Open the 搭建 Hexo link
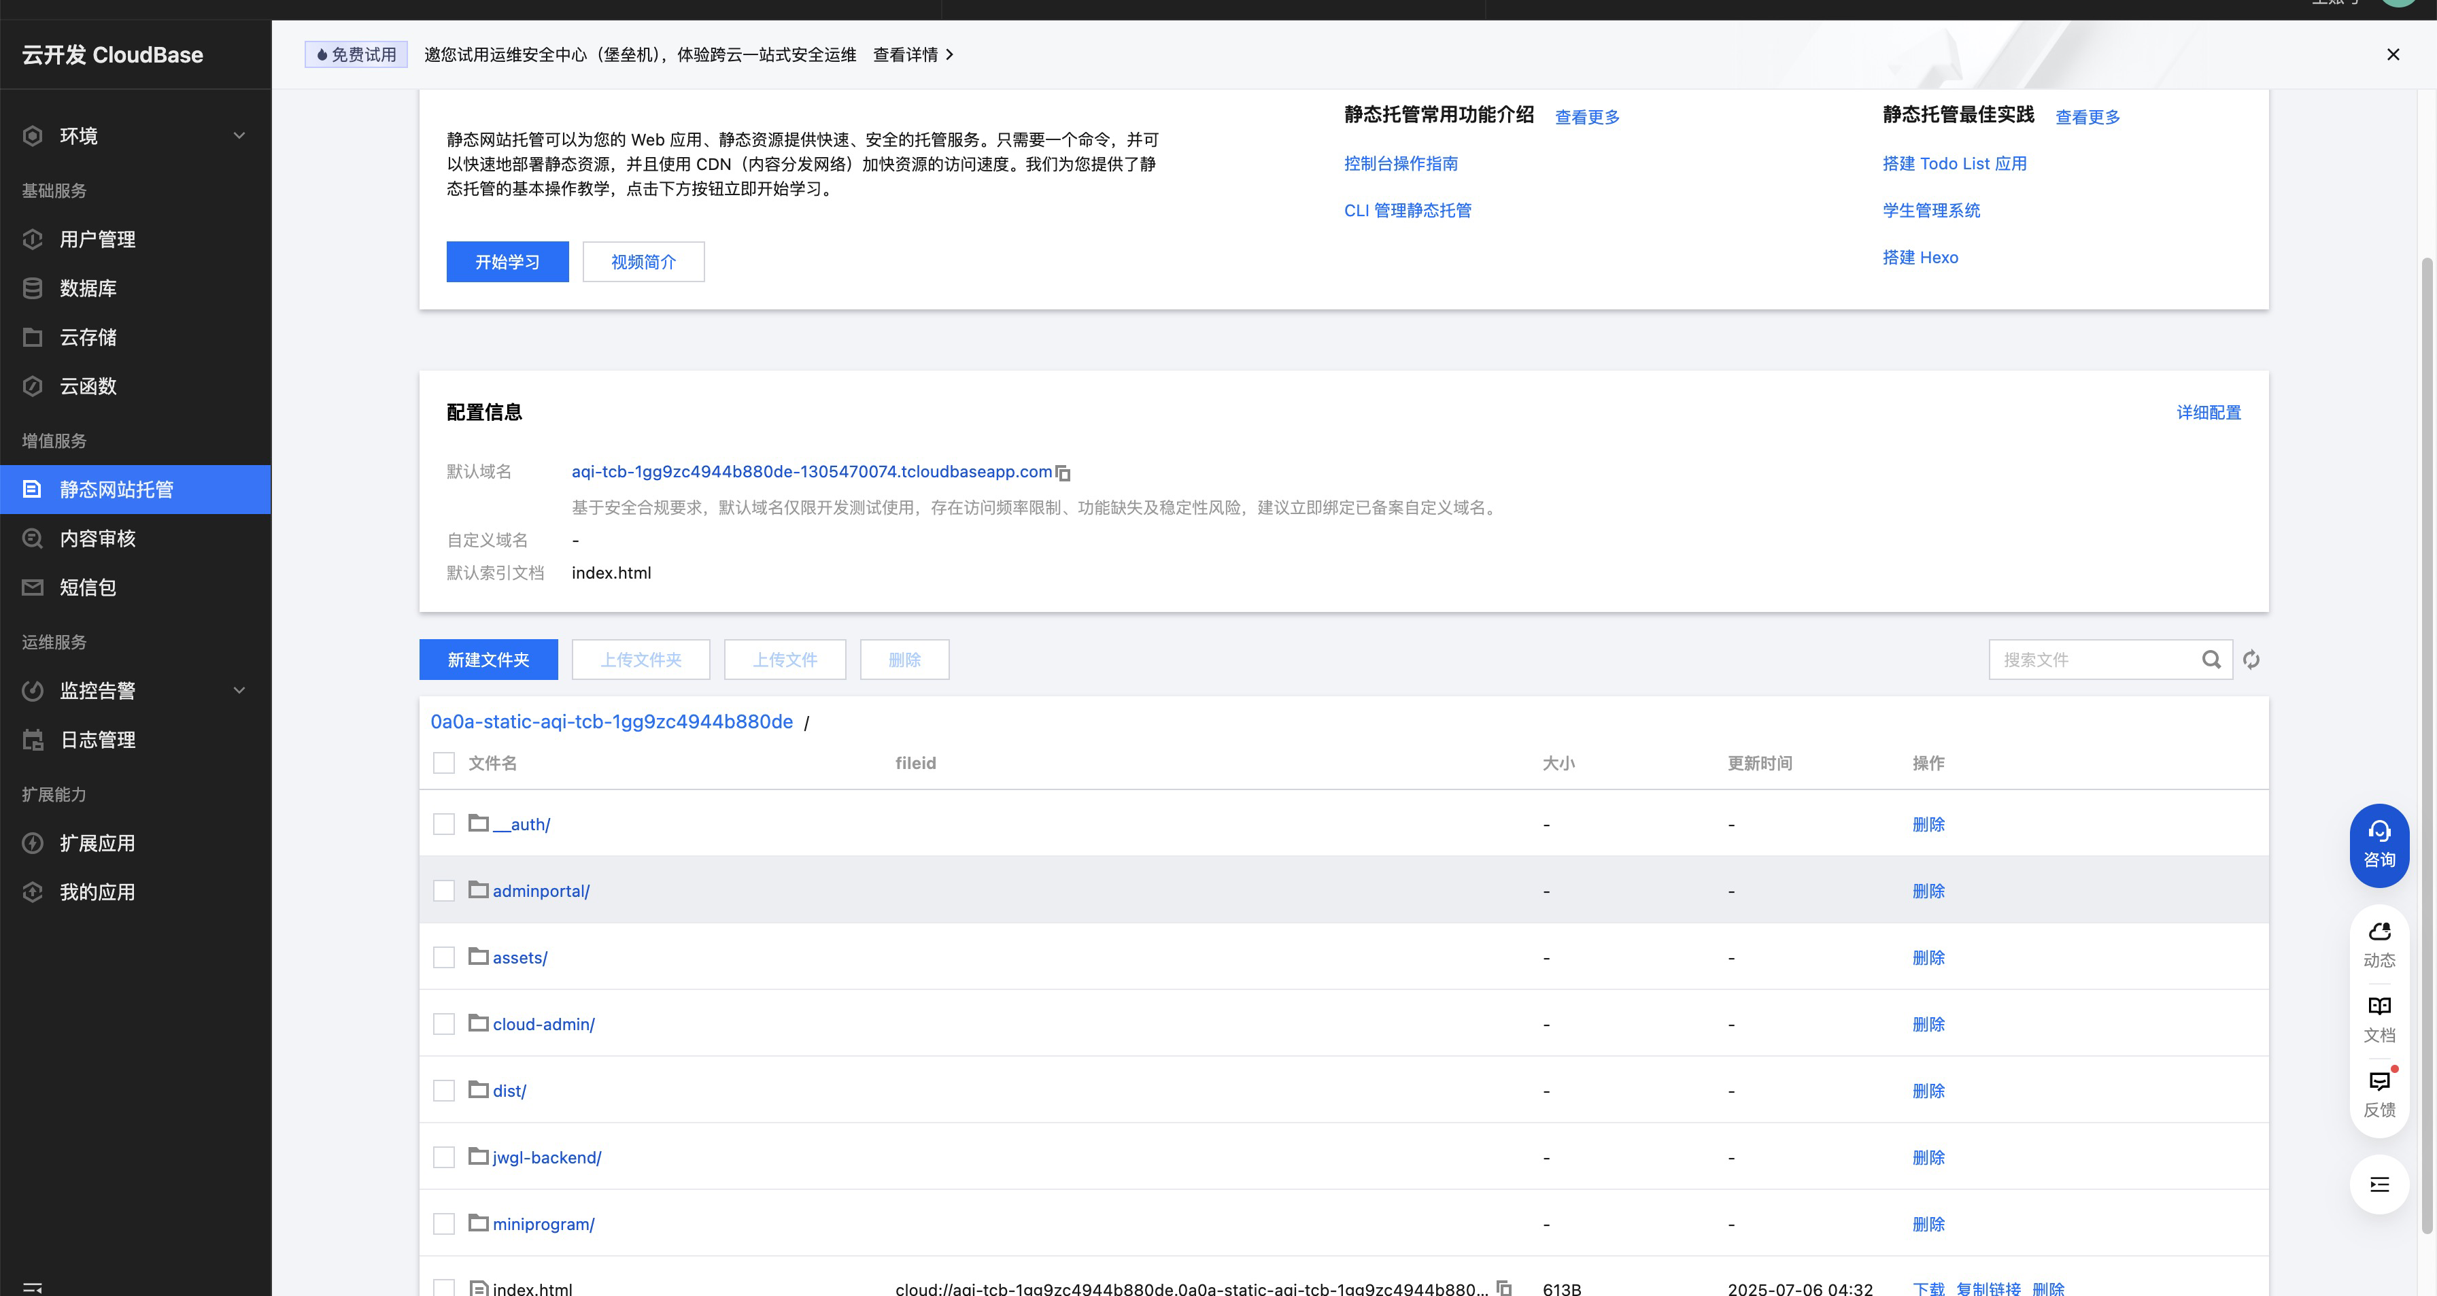The image size is (2437, 1296). point(1920,257)
